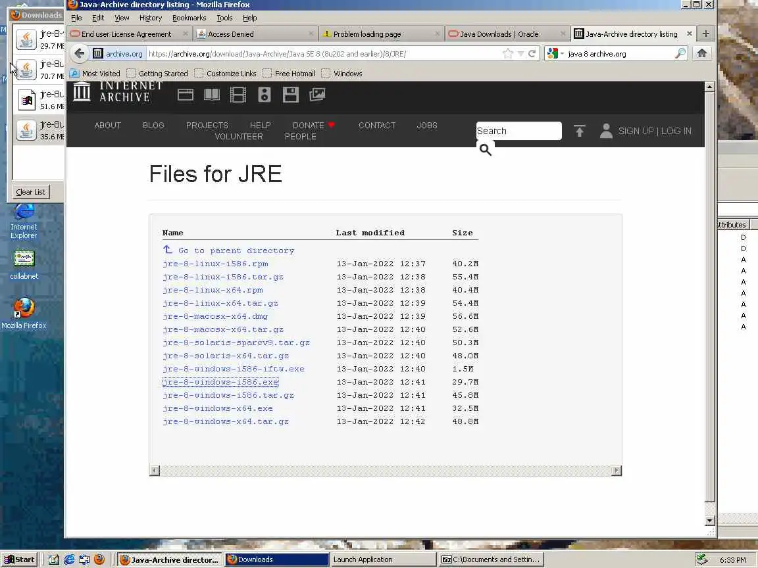Image resolution: width=758 pixels, height=568 pixels.
Task: Download jre-8-linux-i586.rpm
Action: coord(215,264)
